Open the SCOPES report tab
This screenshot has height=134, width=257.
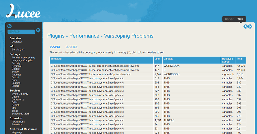[55, 47]
